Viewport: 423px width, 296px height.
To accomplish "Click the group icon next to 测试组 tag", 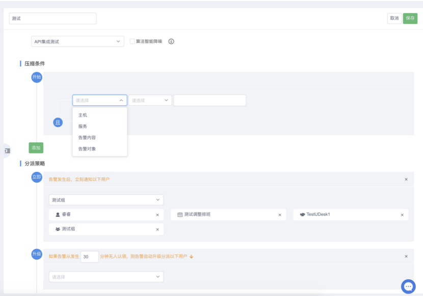I will point(58,229).
